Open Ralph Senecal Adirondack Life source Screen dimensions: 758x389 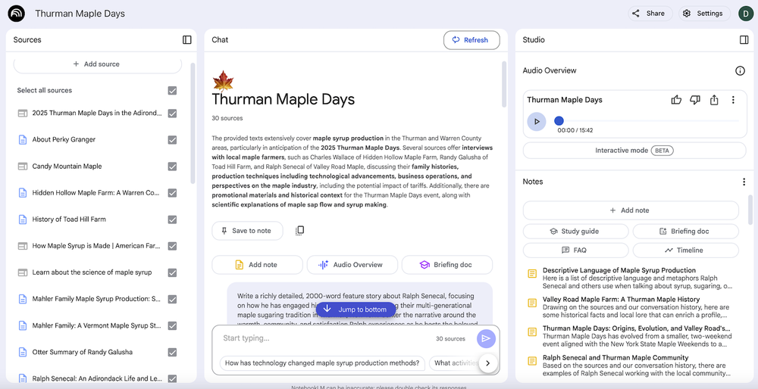[x=96, y=379]
